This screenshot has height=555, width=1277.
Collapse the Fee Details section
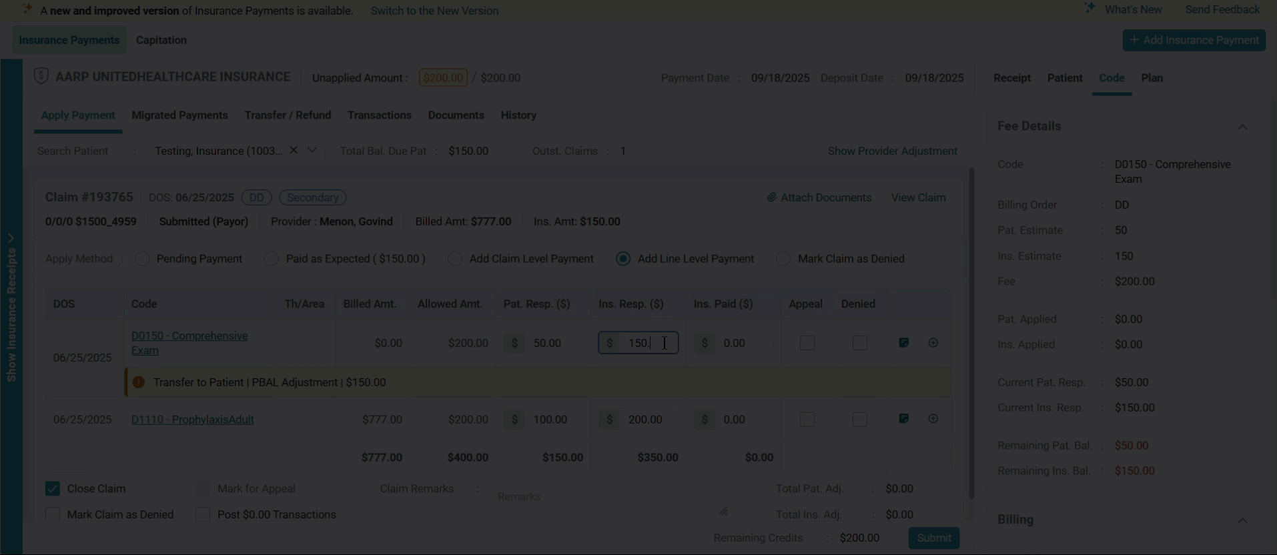(1242, 127)
